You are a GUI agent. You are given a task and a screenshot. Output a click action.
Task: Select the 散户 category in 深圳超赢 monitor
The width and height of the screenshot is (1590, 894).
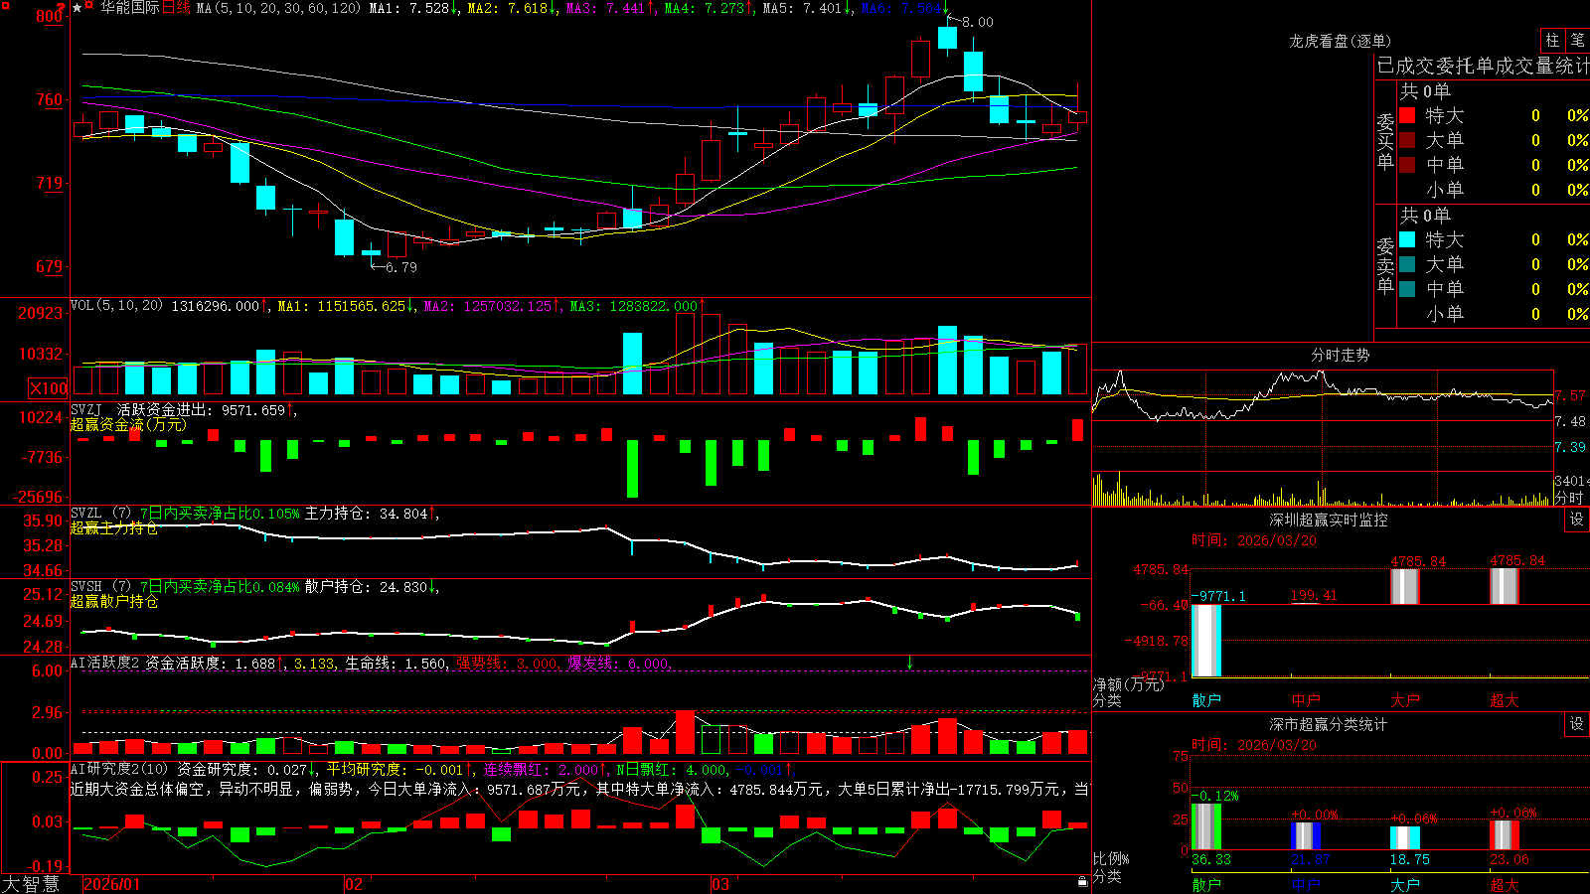coord(1206,700)
